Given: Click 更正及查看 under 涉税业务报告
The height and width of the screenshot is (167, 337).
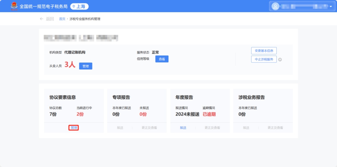Looking at the screenshot, I should click(x=275, y=128).
